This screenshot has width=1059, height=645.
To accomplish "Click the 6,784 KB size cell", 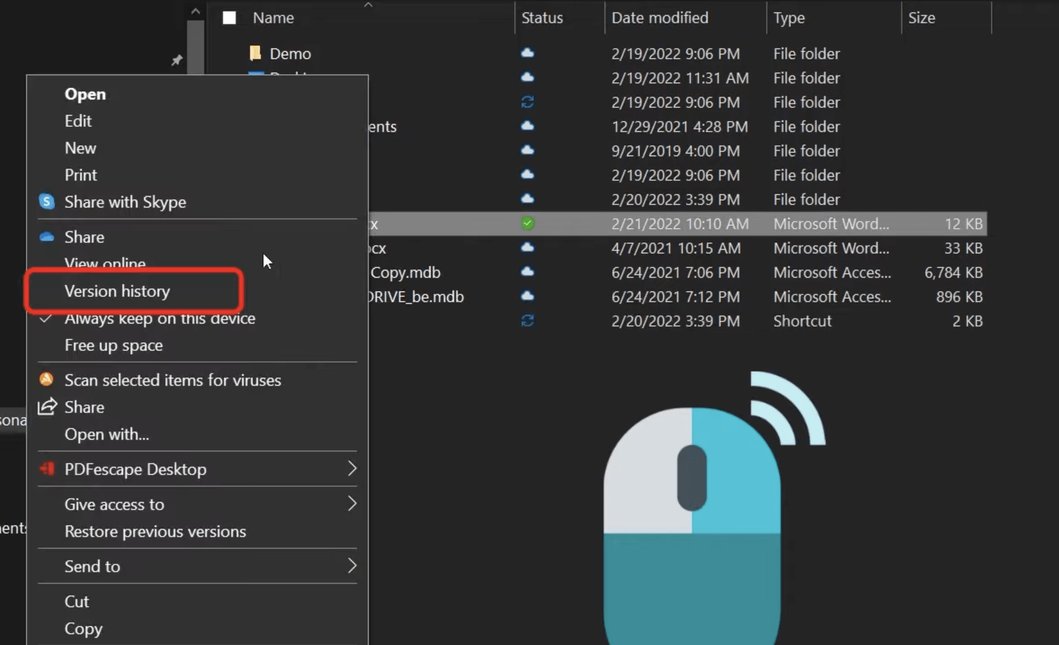I will [953, 272].
